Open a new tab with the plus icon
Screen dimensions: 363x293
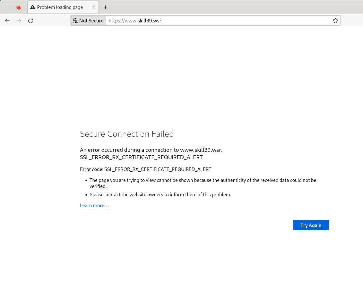tap(105, 7)
